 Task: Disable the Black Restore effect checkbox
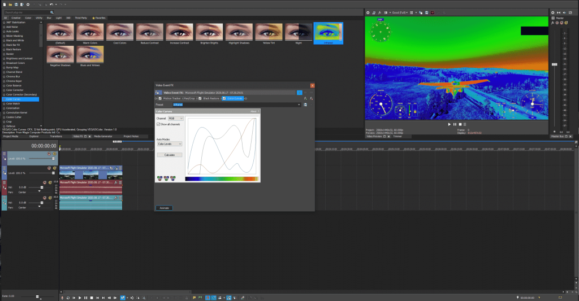(x=200, y=98)
